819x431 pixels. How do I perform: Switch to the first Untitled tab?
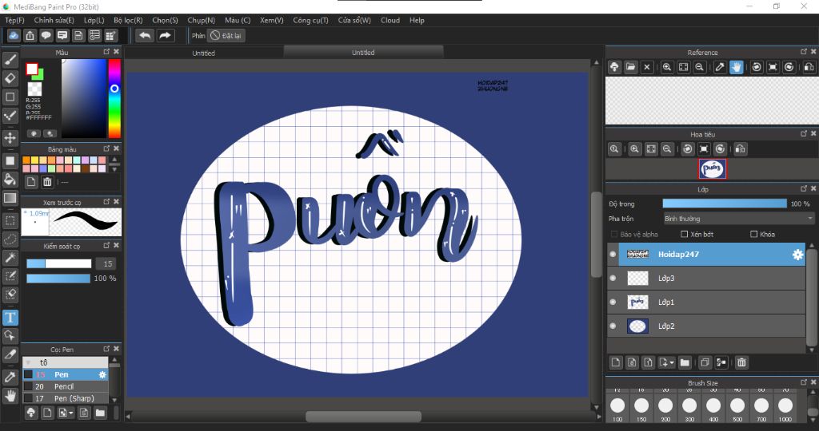coord(204,53)
